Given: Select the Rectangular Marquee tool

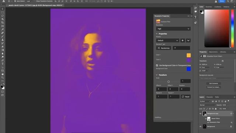Looking at the screenshot, I should click(x=3, y=12).
